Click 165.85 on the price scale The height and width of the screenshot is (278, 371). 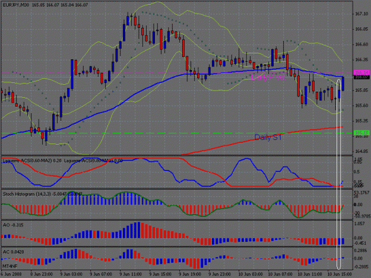(362, 90)
